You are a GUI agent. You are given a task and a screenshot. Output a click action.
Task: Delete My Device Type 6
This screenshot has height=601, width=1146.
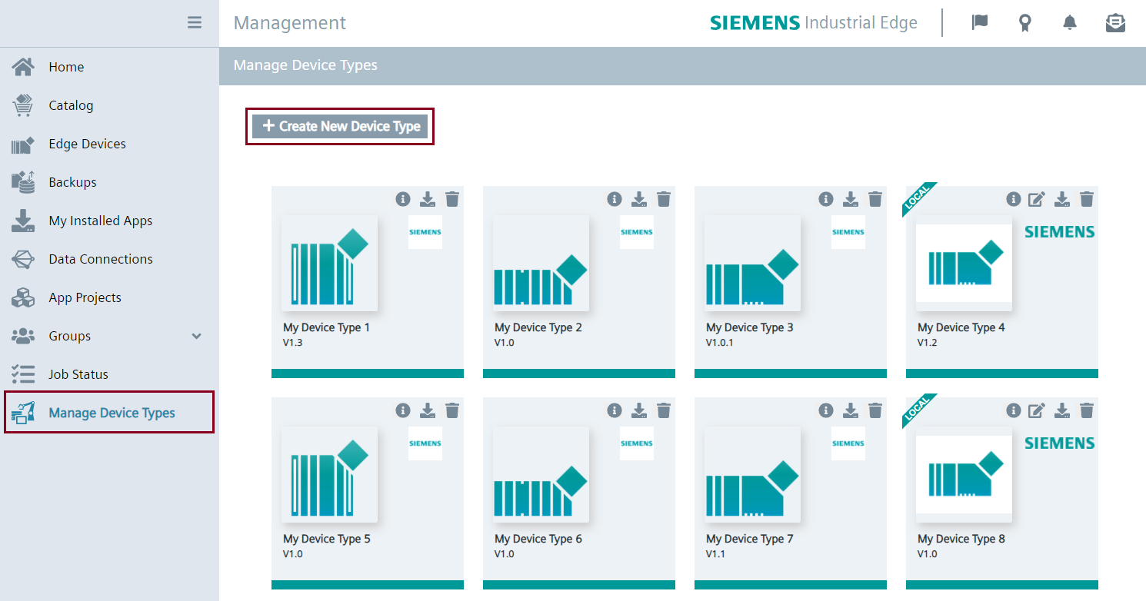pyautogui.click(x=664, y=410)
